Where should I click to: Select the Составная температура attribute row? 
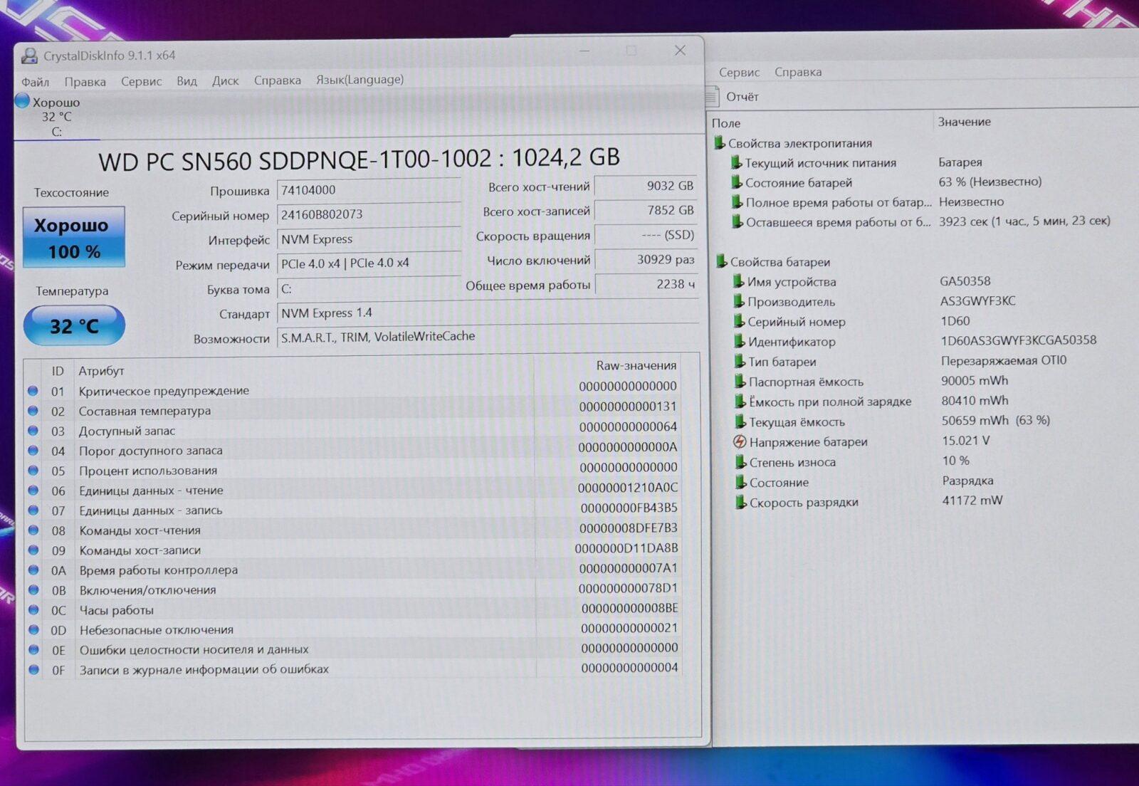click(353, 410)
